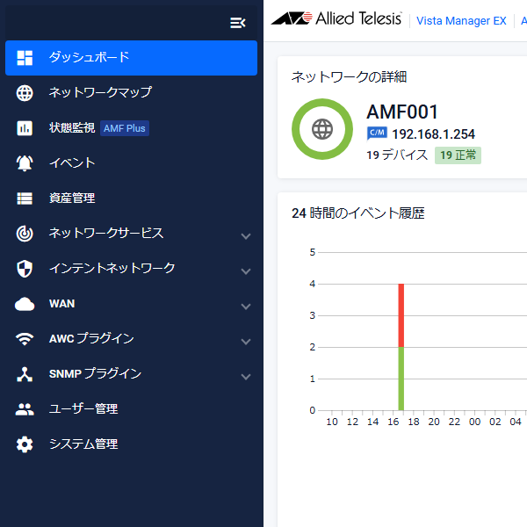Click the asset management list icon
527x527 pixels.
coord(25,199)
